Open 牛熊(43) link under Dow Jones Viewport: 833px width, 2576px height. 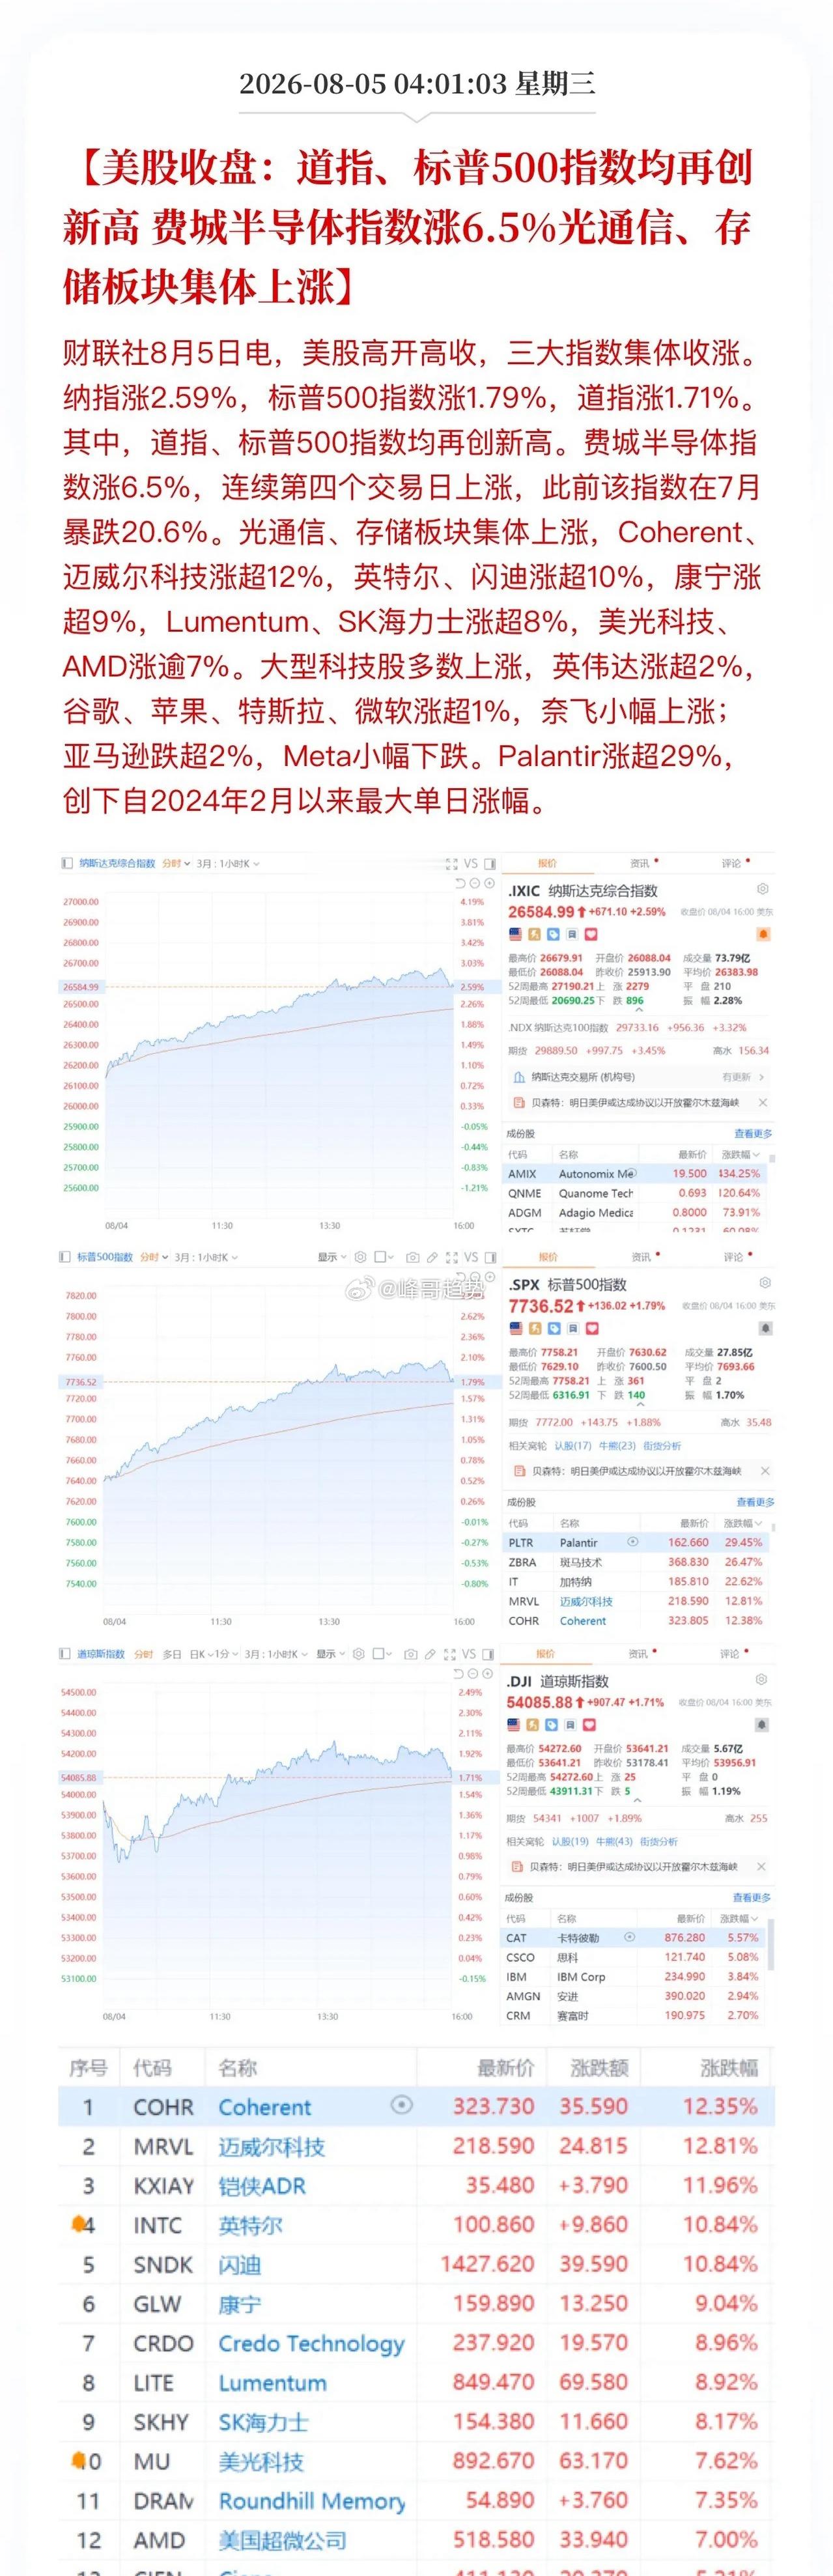[x=615, y=1841]
